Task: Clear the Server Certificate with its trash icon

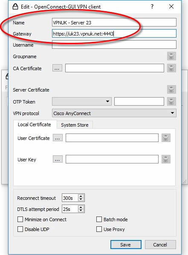Action: 171,89
